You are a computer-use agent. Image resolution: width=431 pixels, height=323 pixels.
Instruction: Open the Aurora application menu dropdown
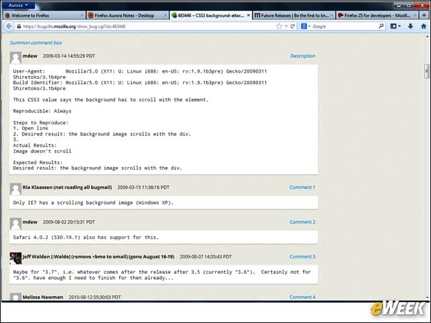(x=18, y=5)
